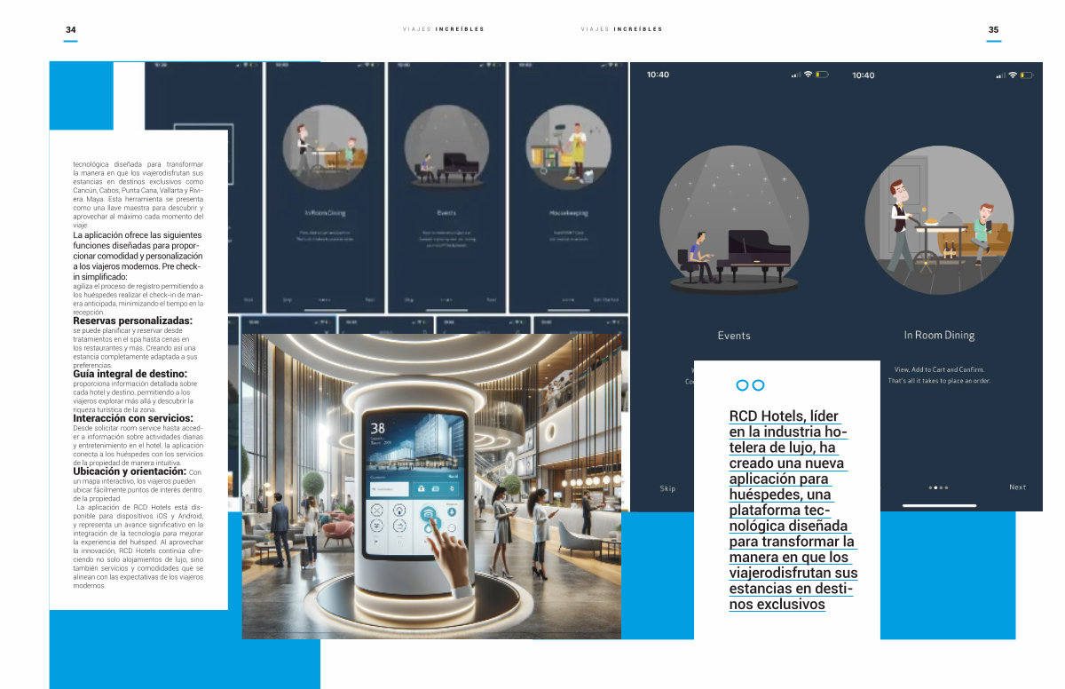The width and height of the screenshot is (1065, 689).
Task: Click the Wi-Fi icon on the large Events screen
Action: pyautogui.click(x=808, y=75)
